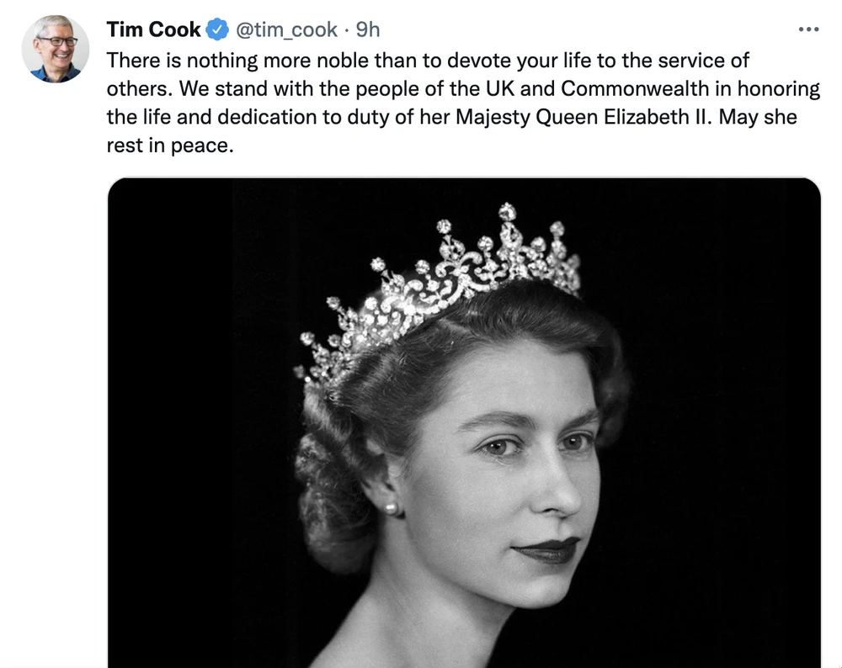Viewport: 842px width, 668px height.
Task: Click the pearl earring in the portrait
Action: [390, 506]
